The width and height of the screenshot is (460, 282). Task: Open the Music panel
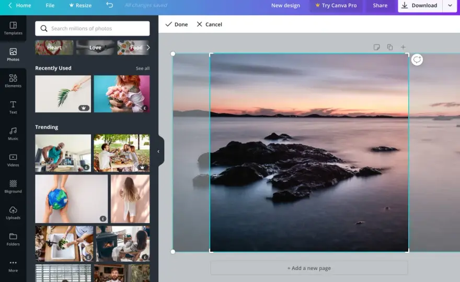(x=13, y=134)
